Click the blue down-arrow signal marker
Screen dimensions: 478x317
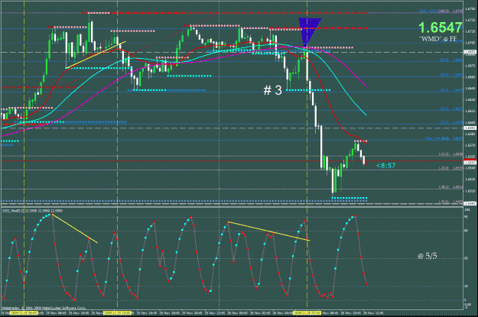310,33
